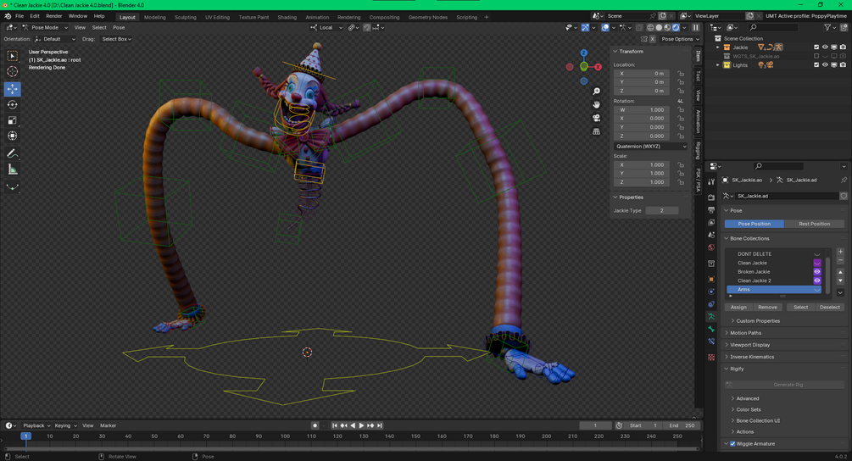Select the Measure tool

coord(12,169)
